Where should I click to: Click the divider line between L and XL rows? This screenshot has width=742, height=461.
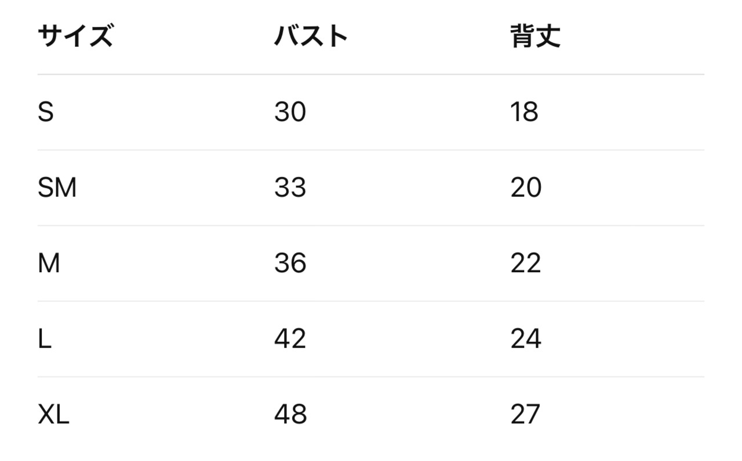(x=371, y=377)
